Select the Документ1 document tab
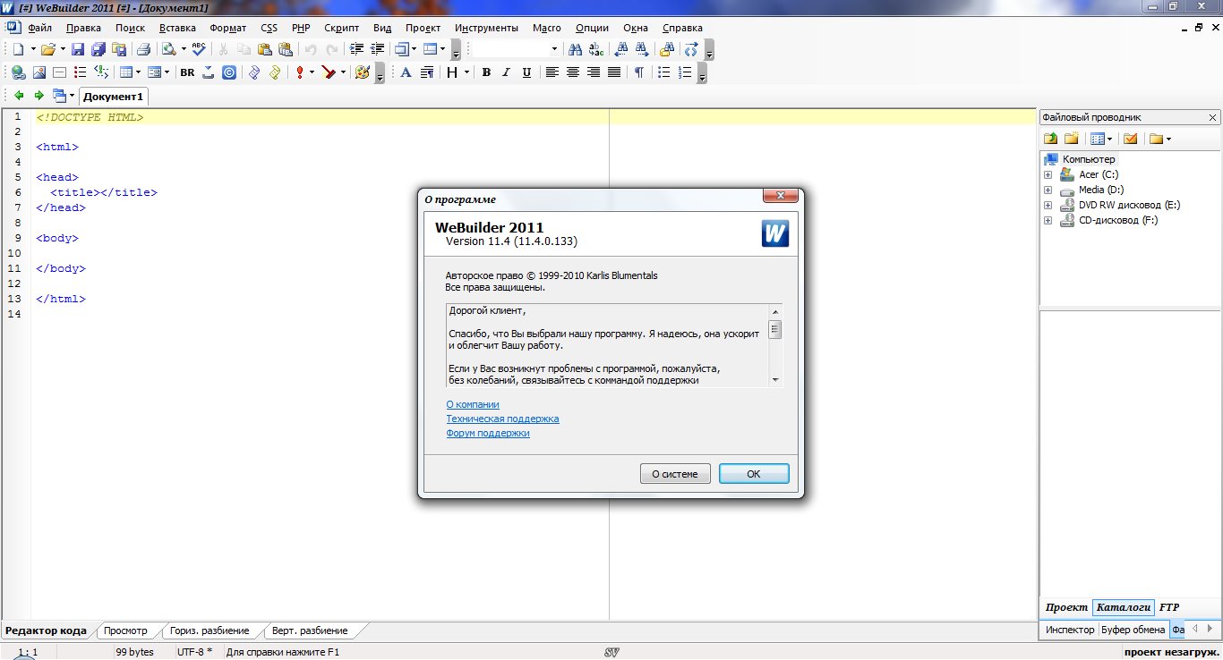 pyautogui.click(x=114, y=97)
